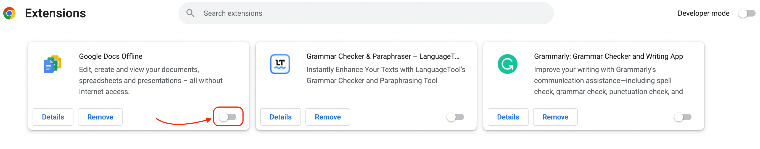The width and height of the screenshot is (760, 149).
Task: Turn on the Grammarly extension
Action: pos(683,117)
